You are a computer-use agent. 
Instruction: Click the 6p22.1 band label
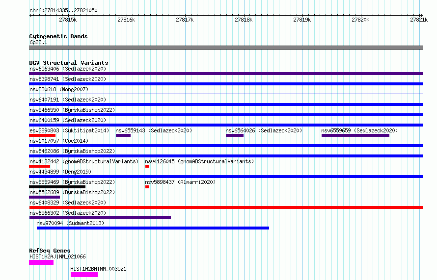point(38,42)
